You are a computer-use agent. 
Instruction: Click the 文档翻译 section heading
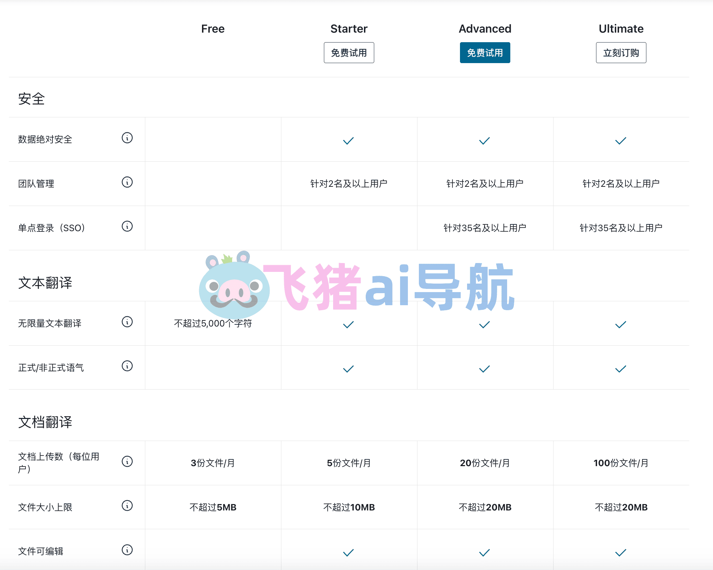pyautogui.click(x=45, y=422)
